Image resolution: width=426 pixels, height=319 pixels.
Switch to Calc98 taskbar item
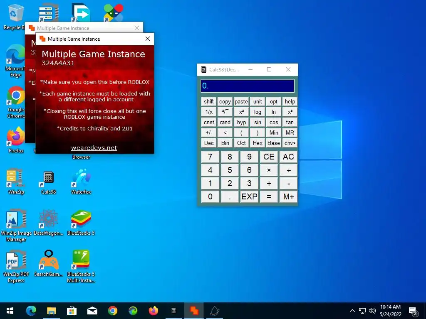point(173,311)
